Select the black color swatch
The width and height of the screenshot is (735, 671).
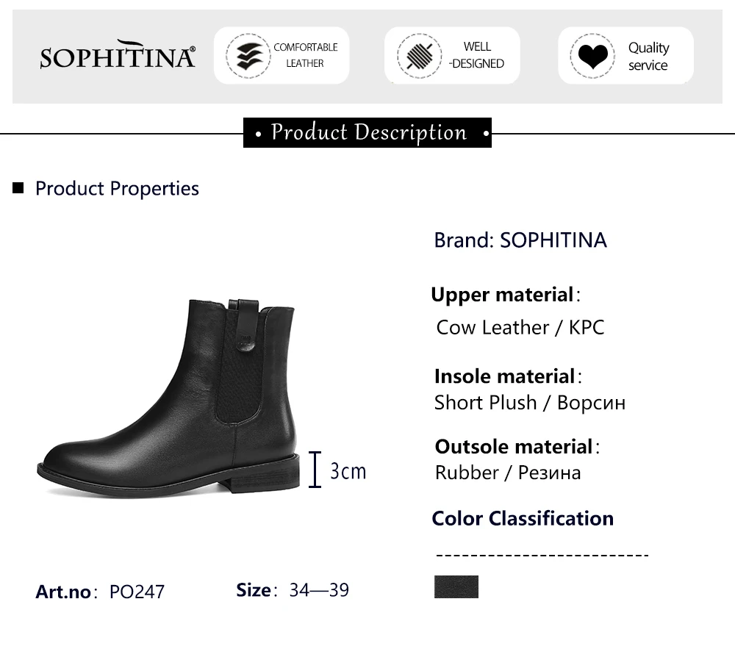tap(456, 586)
